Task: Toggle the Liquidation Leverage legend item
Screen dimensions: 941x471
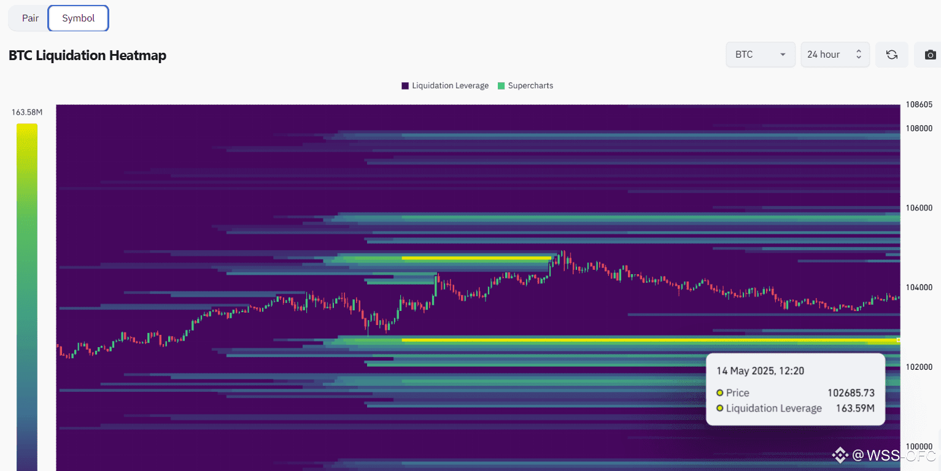Action: pyautogui.click(x=444, y=85)
